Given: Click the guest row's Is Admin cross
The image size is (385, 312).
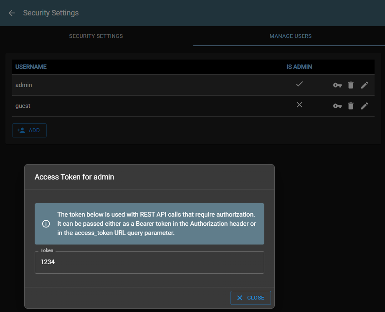Looking at the screenshot, I should coord(299,105).
